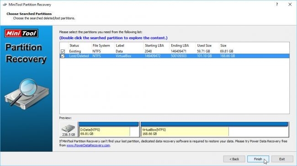Screen dimensions: 297x166
Task: Click the hard drive magnifier illustration
Action: pos(27,94)
